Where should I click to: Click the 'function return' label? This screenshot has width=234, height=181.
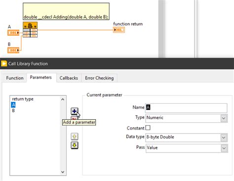coord(128,24)
